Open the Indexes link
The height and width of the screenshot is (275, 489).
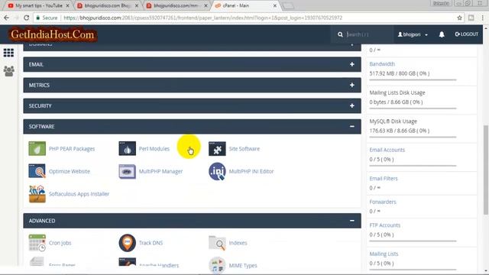pyautogui.click(x=238, y=243)
